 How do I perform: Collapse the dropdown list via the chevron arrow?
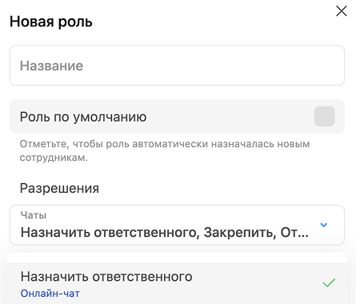pyautogui.click(x=323, y=225)
